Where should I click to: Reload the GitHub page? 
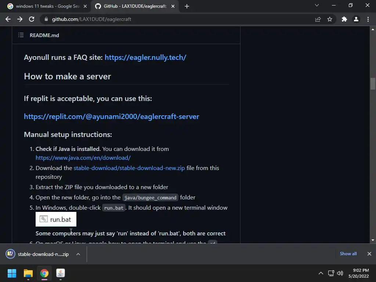coord(32,19)
